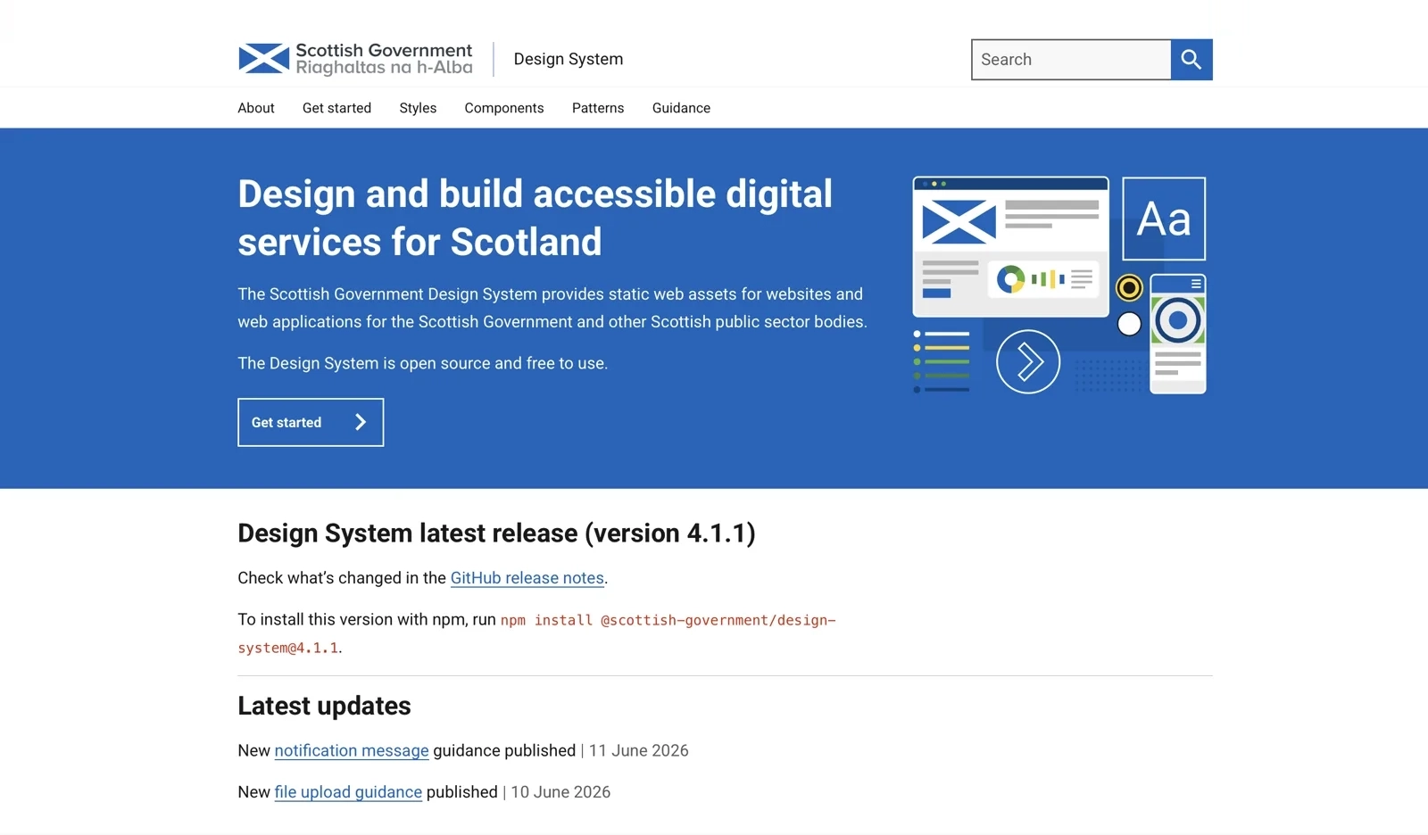Click the '11 June 2026' date
This screenshot has width=1428, height=835.
tap(639, 751)
